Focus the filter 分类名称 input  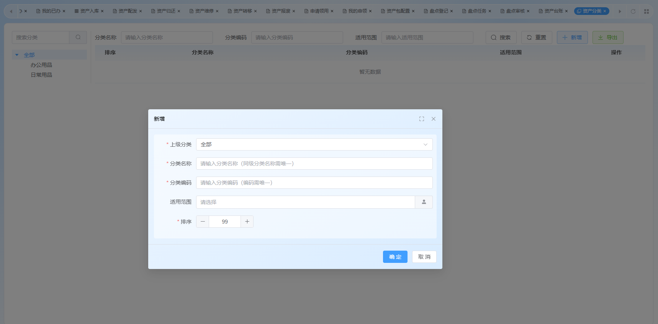pos(167,37)
